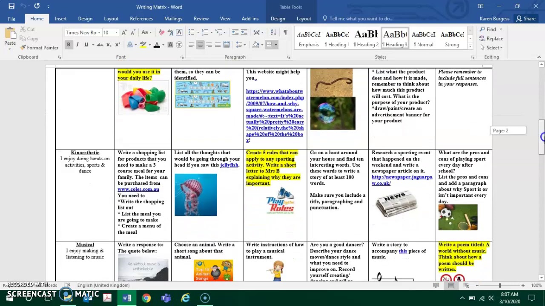Click the Phonetic Guide icon
The width and height of the screenshot is (545, 306).
pos(170,32)
